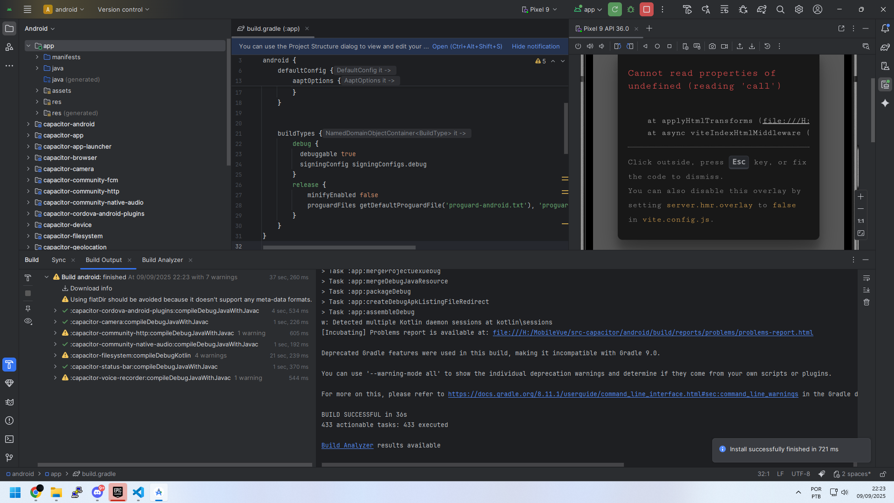The width and height of the screenshot is (894, 503).
Task: Switch to the Build Output tab
Action: [104, 260]
